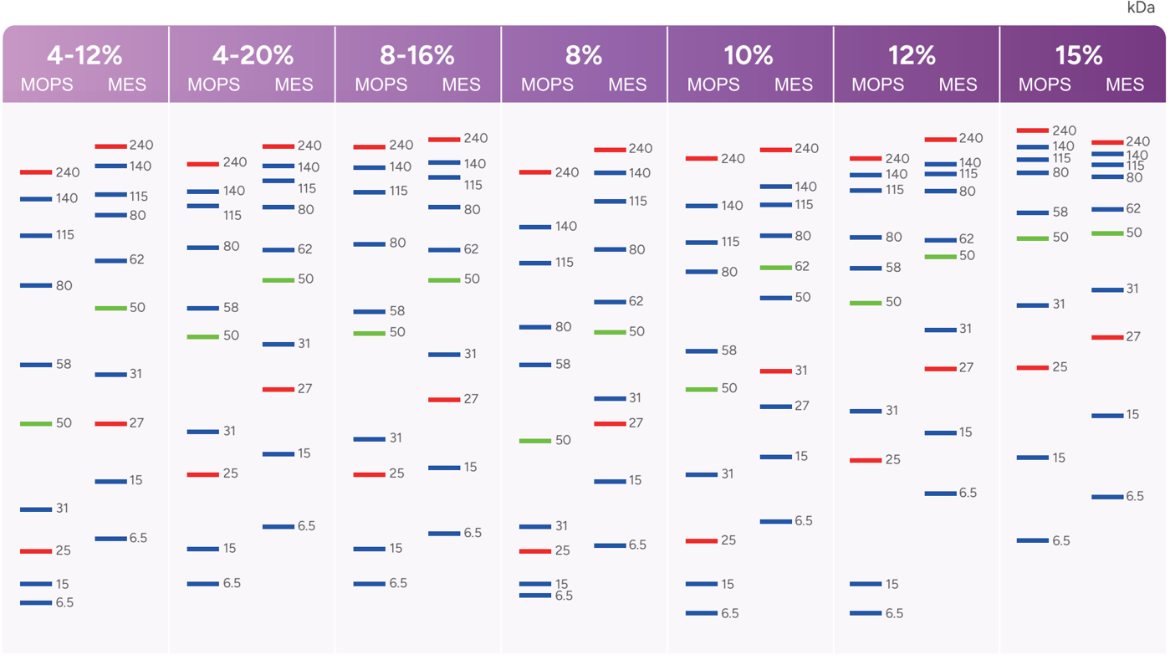Click green 50 kDa band in 4-12% MOPS lane
Image resolution: width=1170 pixels, height=660 pixels.
(x=36, y=424)
